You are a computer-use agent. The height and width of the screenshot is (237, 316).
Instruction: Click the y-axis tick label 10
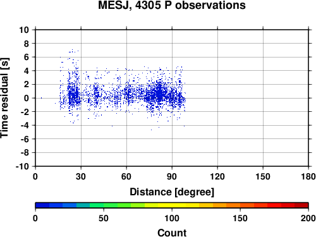point(24,30)
